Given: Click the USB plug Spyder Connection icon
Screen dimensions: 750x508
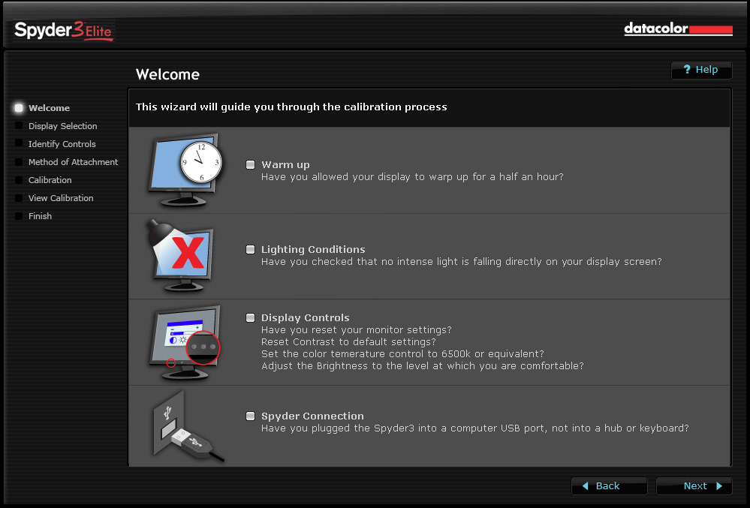Looking at the screenshot, I should 188,427.
